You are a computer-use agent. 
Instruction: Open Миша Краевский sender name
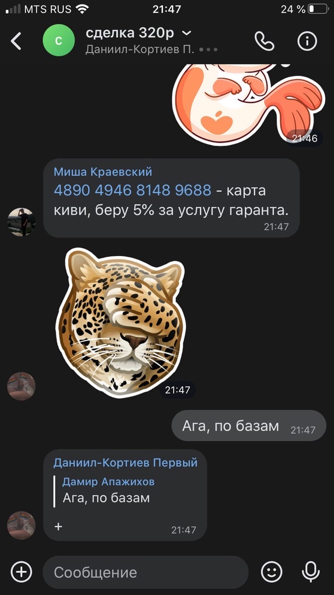coord(103,172)
